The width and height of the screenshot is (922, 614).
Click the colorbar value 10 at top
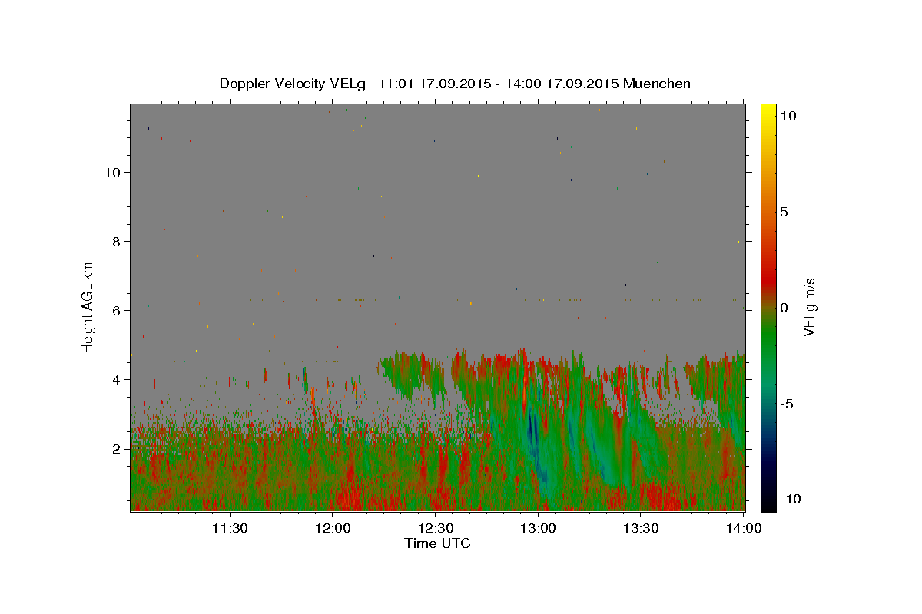coord(788,116)
